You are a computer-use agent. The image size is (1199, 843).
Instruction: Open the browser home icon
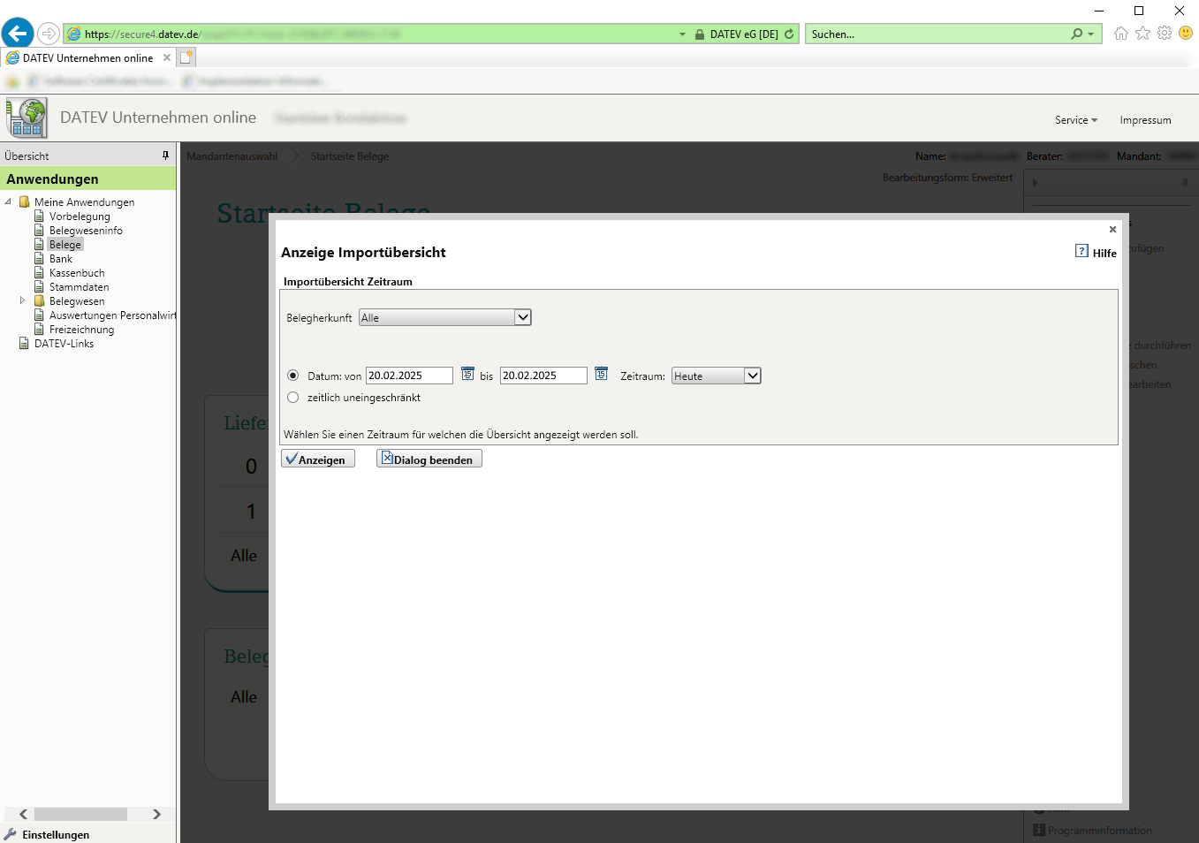pyautogui.click(x=1121, y=33)
